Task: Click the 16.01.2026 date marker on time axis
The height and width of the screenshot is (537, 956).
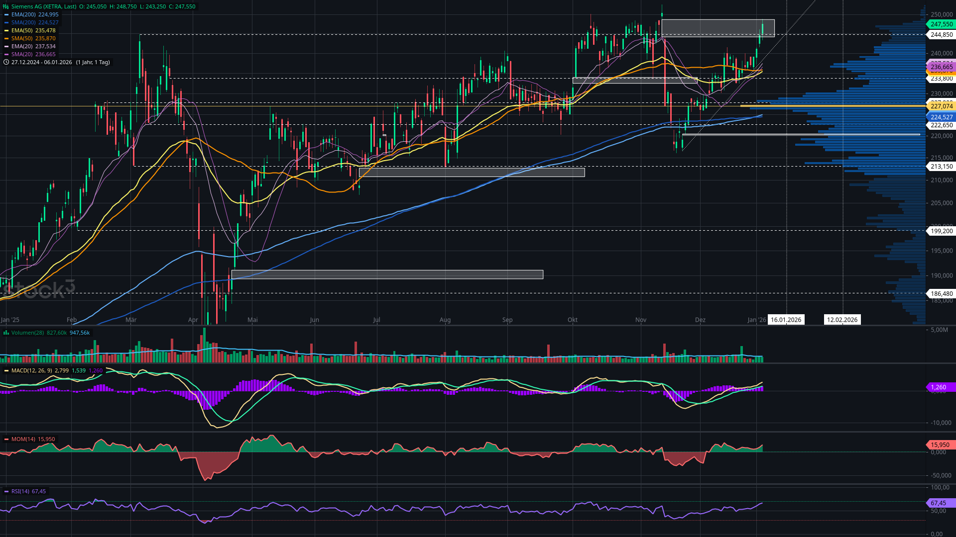Action: pyautogui.click(x=786, y=320)
